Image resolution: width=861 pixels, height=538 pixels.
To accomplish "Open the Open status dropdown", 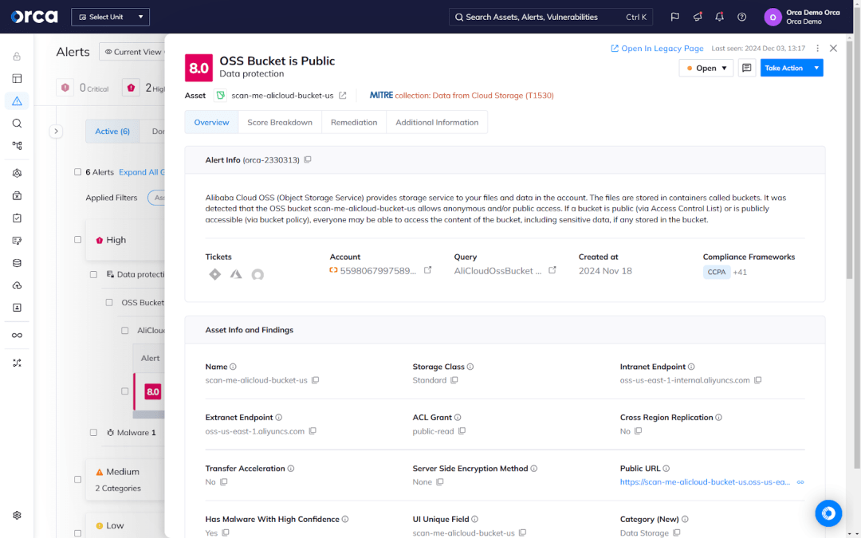I will coord(706,68).
